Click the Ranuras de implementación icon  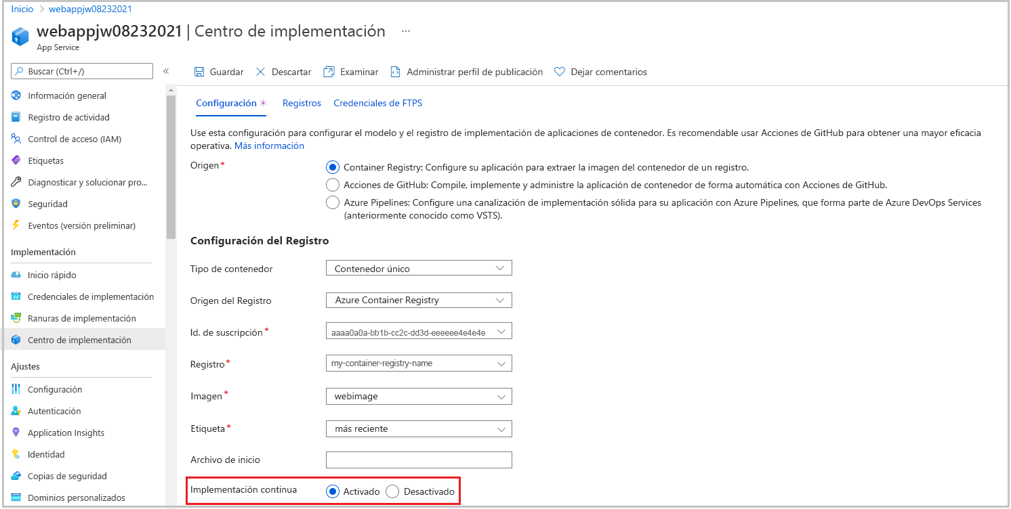point(16,318)
